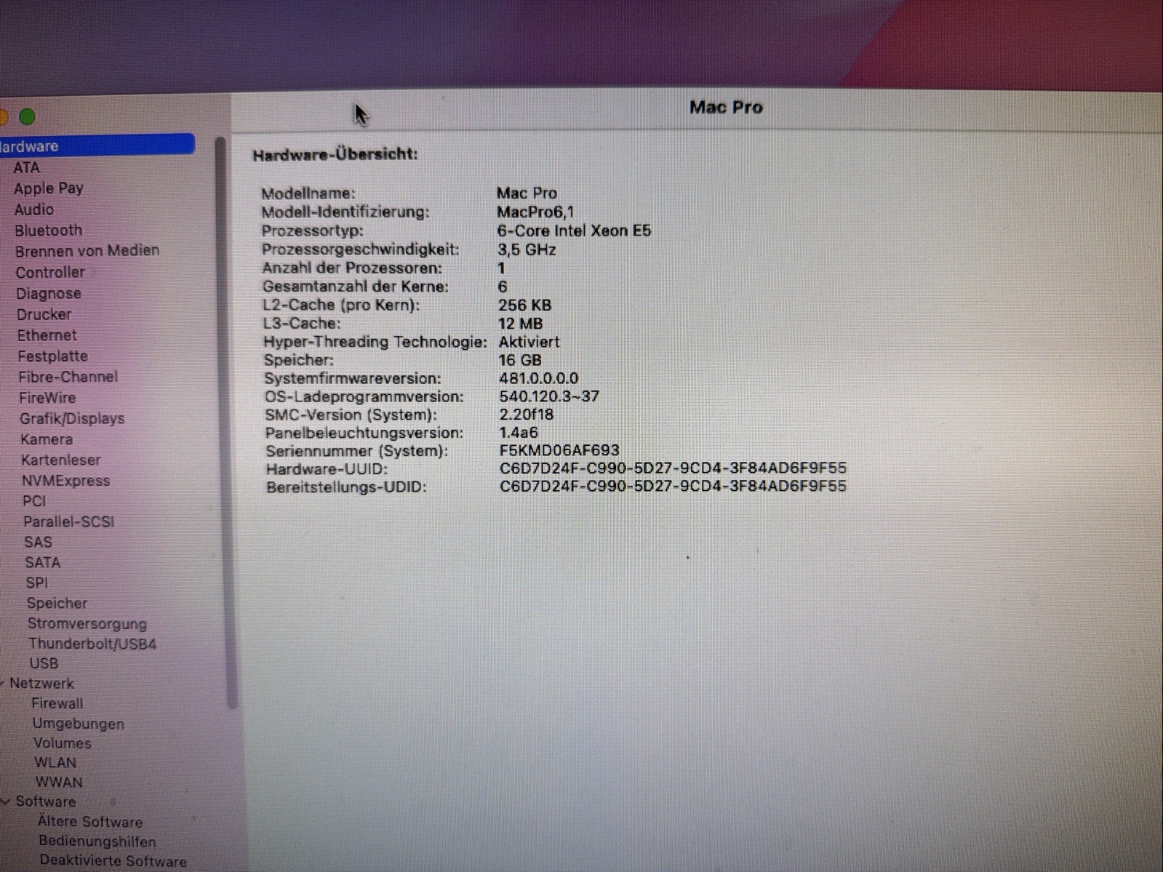Click the 3,5 GHz processor speed value
The width and height of the screenshot is (1163, 872).
point(527,249)
